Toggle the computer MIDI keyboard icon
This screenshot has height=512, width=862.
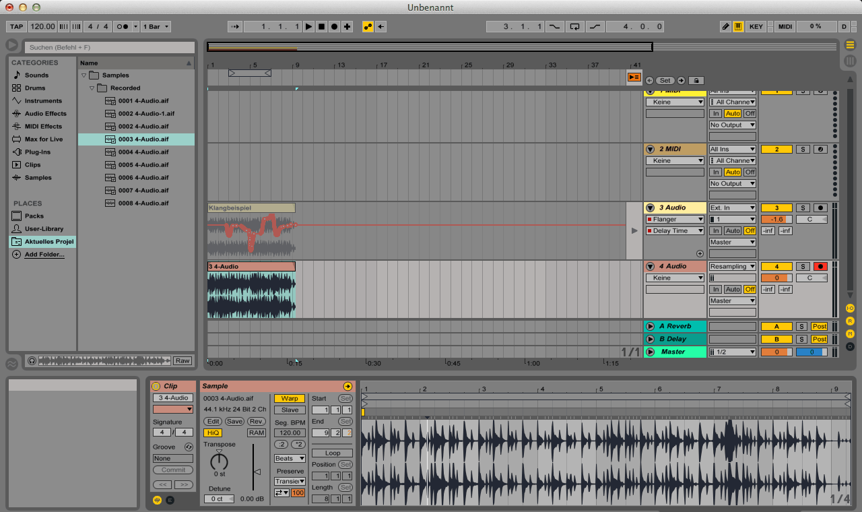click(x=738, y=27)
